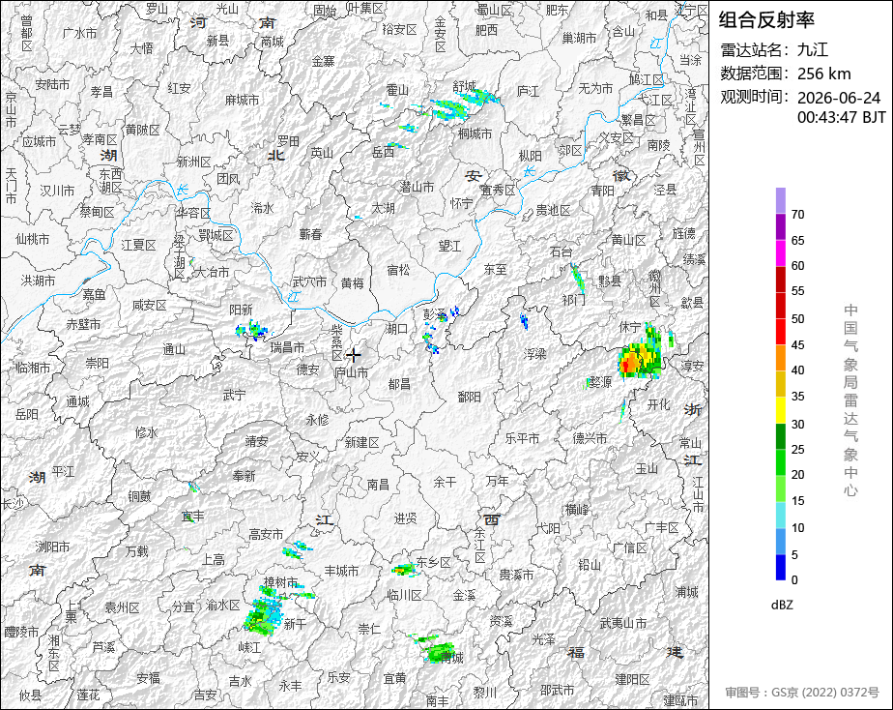Click the 广水市 label
Screen dimensions: 893x710
(79, 33)
